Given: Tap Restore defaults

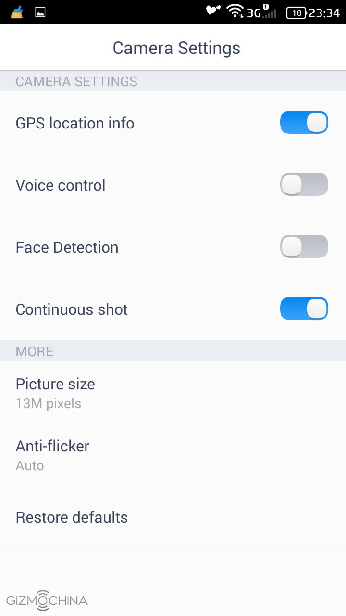Looking at the screenshot, I should [173, 517].
